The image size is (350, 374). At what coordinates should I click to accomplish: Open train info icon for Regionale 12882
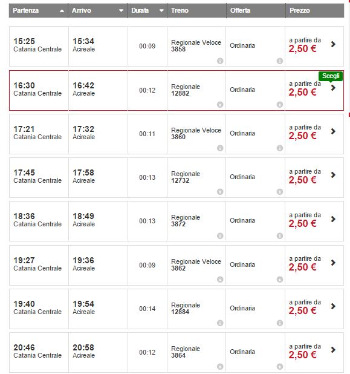(220, 105)
